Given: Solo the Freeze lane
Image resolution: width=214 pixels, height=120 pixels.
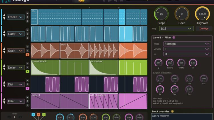Looking at the screenshot, I should pyautogui.click(x=27, y=17).
